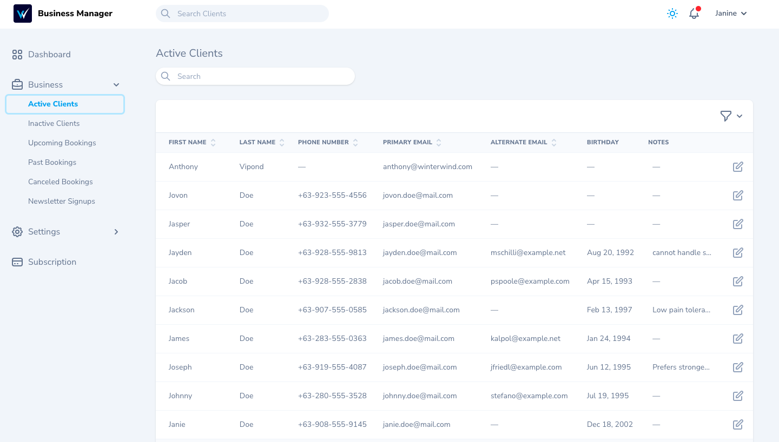The height and width of the screenshot is (442, 779).
Task: Open the Janine account dropdown
Action: pyautogui.click(x=730, y=13)
